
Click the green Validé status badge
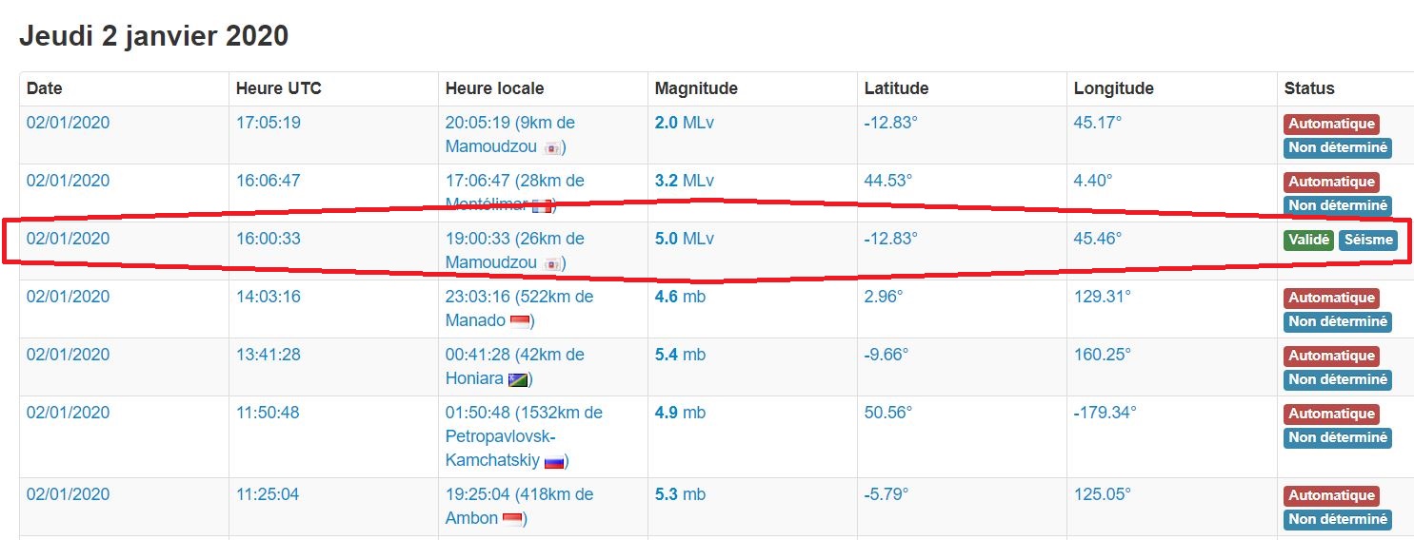[x=1308, y=241]
